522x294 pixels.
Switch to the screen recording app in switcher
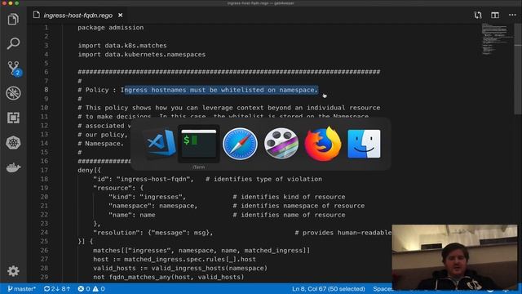tap(281, 144)
